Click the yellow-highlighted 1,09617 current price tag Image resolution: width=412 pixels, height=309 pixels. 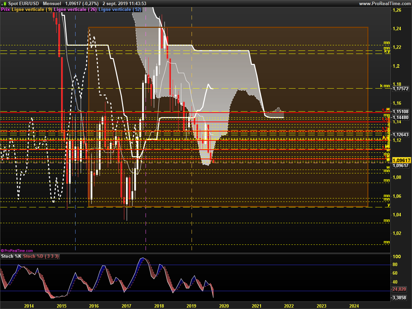(401, 160)
